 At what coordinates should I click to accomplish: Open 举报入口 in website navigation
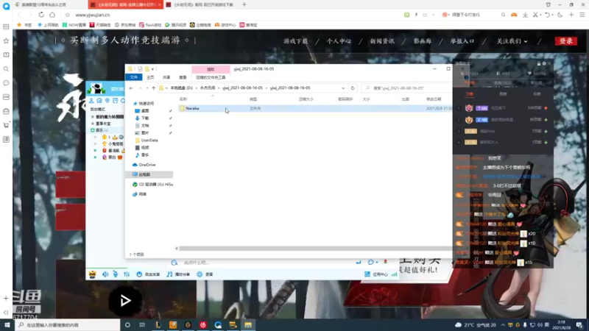[x=462, y=41]
